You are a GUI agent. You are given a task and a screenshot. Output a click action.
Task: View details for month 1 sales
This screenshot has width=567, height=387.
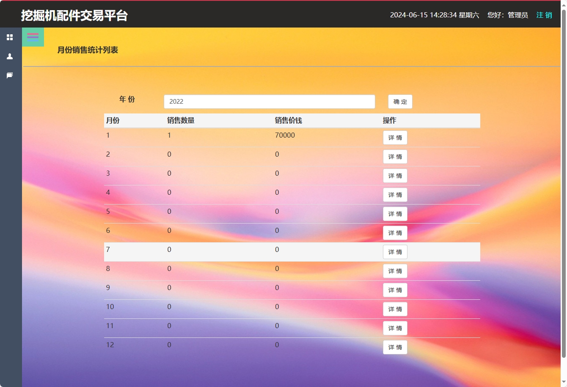click(x=395, y=137)
